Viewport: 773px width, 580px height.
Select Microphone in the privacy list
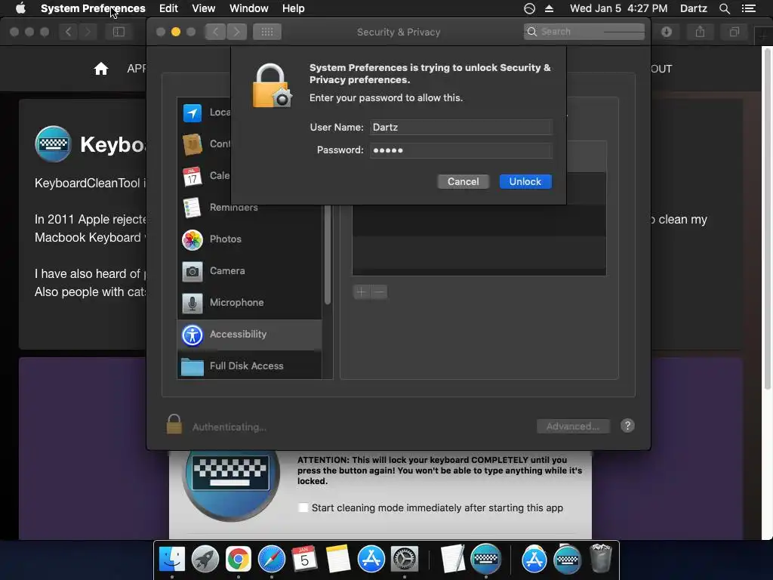[x=249, y=302]
